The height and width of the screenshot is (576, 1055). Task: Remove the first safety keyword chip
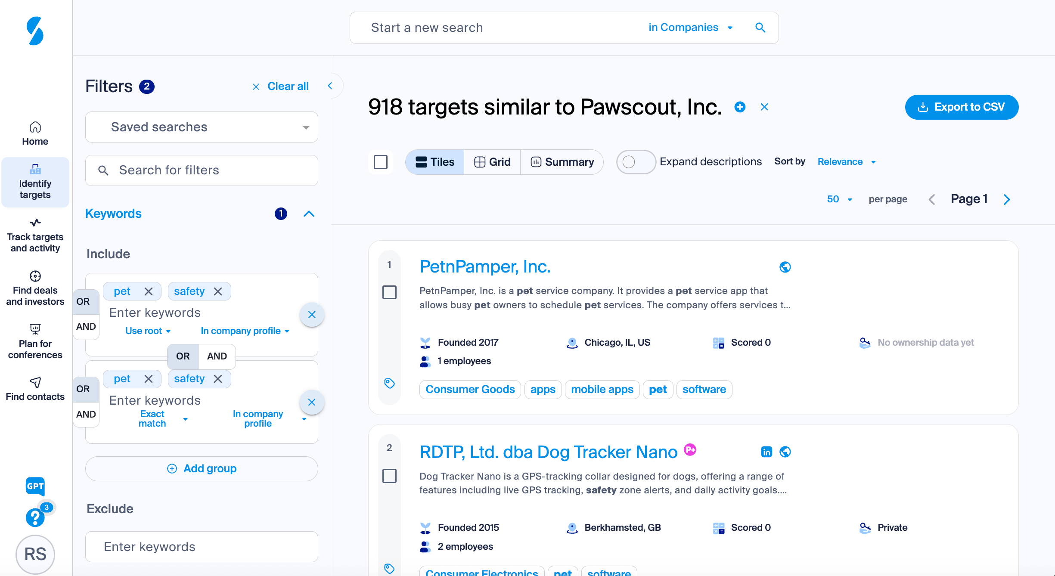pos(218,291)
